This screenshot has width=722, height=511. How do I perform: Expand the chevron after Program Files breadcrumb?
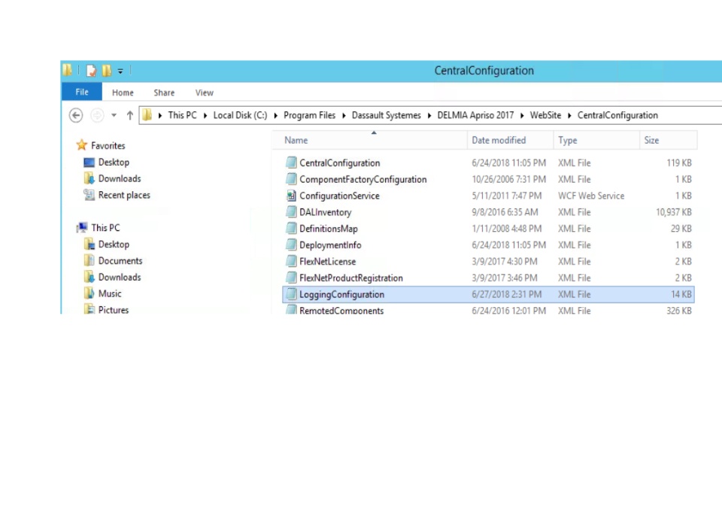click(x=344, y=116)
